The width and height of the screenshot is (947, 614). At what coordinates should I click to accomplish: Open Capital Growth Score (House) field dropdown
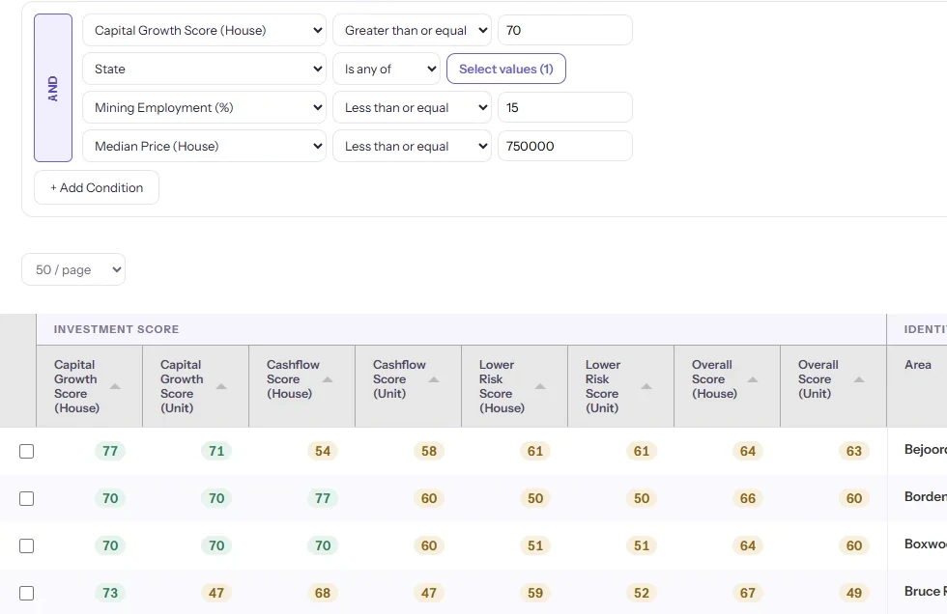[204, 30]
